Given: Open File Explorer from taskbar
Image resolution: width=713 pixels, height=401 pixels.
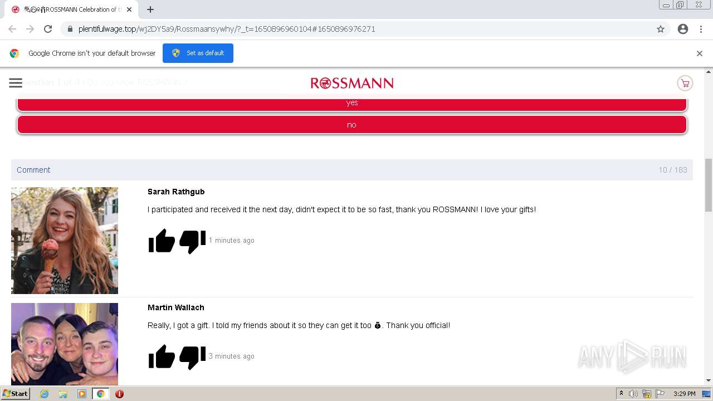Looking at the screenshot, I should coord(63,394).
